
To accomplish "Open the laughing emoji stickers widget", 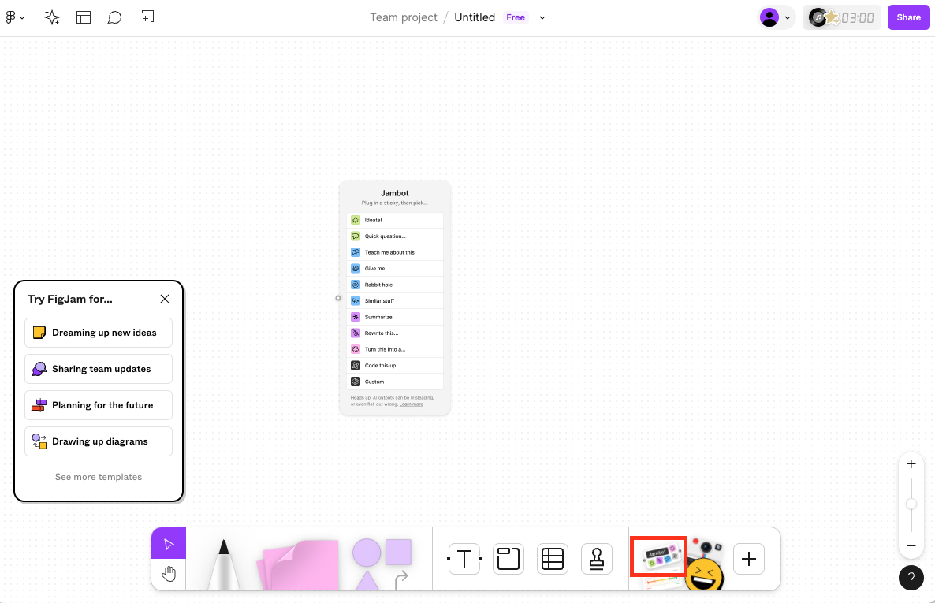I will 704,574.
